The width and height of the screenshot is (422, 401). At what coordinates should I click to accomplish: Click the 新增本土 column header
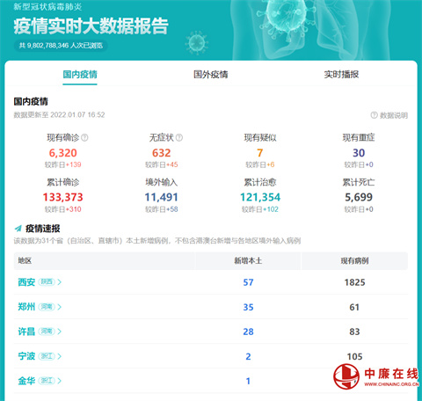(x=248, y=260)
